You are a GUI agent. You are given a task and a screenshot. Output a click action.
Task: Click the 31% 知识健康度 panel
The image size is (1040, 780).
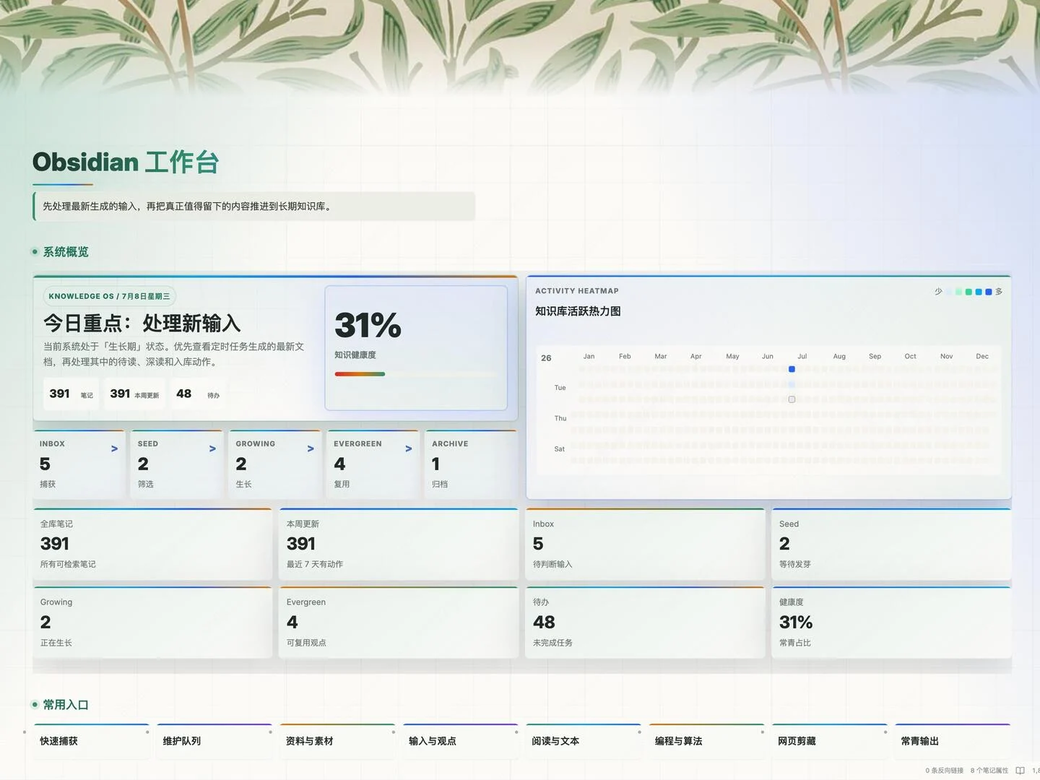[x=416, y=348]
